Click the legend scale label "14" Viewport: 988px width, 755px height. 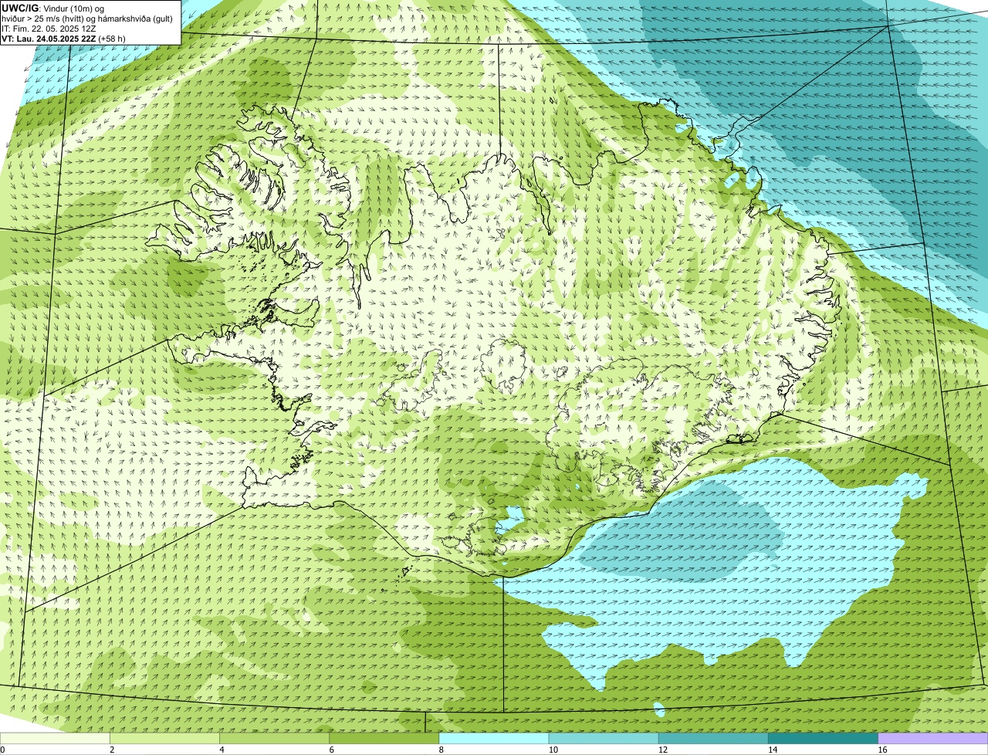[772, 750]
